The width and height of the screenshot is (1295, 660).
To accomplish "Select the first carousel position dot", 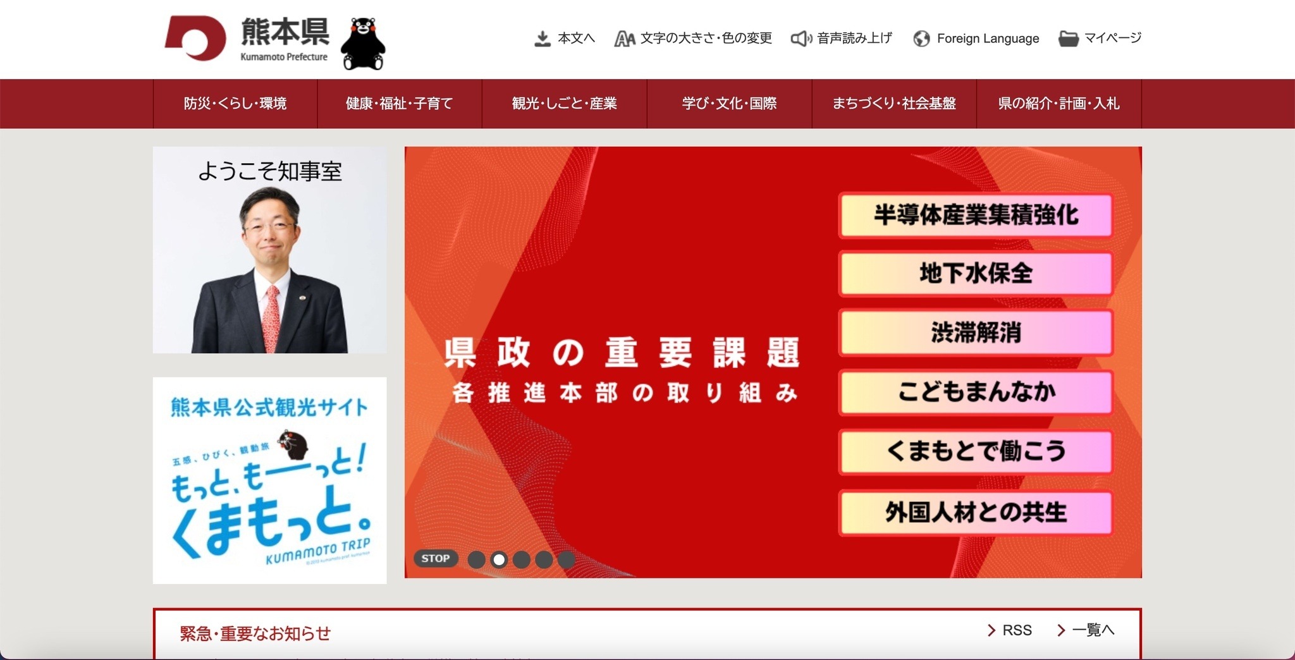I will (x=477, y=559).
